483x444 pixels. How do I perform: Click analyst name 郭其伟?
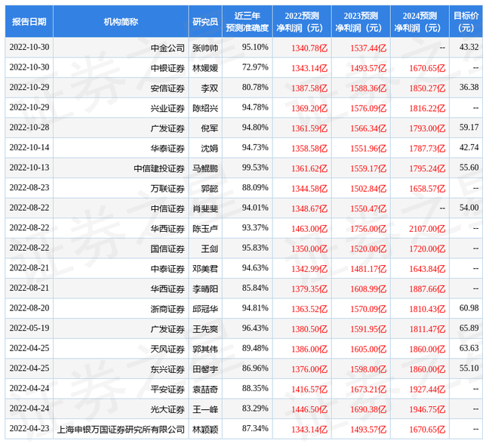tap(205, 349)
